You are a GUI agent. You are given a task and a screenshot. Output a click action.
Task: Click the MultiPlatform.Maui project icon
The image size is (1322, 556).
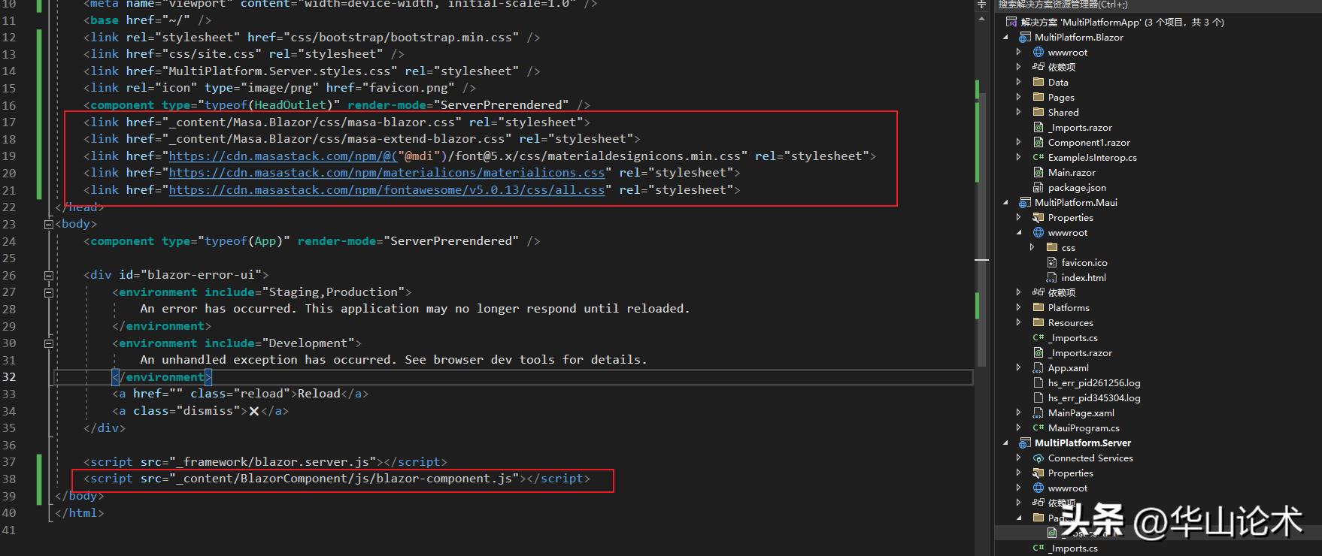1024,202
